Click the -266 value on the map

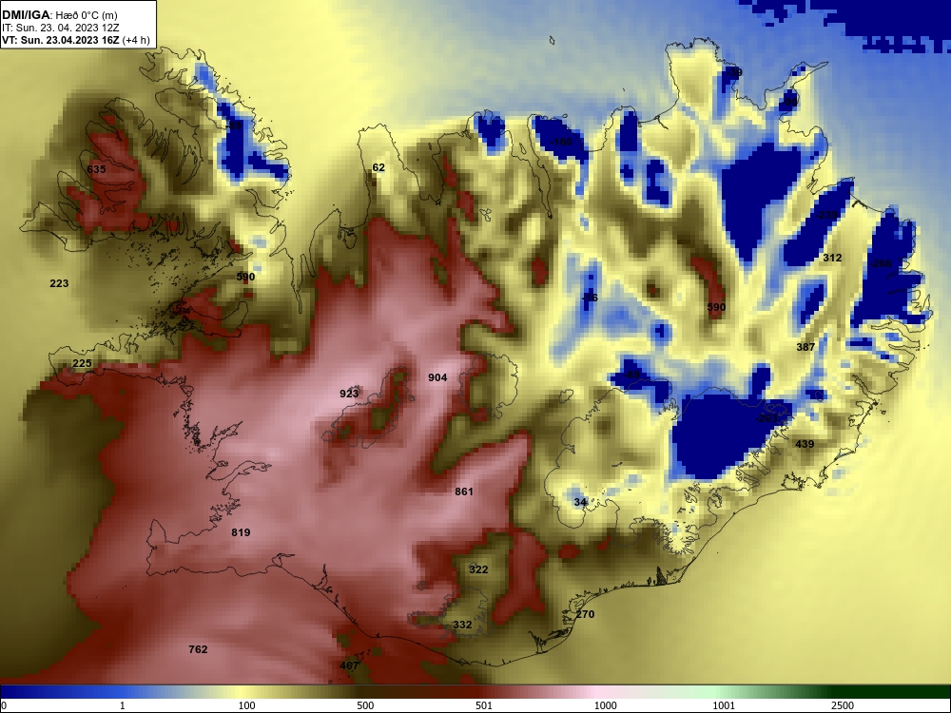[x=880, y=263]
